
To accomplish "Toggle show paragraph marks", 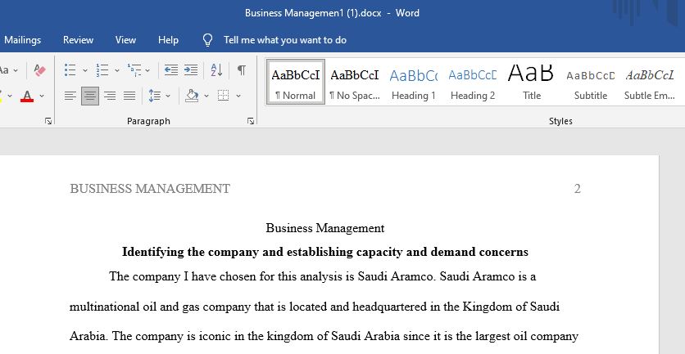I will (241, 70).
